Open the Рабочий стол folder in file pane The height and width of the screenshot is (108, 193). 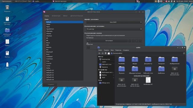click(148, 70)
